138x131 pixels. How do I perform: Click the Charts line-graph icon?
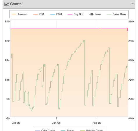pyautogui.click(x=7, y=4)
